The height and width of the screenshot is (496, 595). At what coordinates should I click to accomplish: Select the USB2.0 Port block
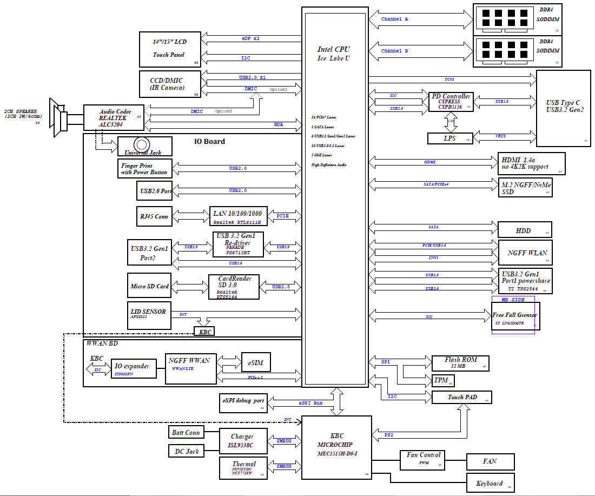tap(155, 191)
